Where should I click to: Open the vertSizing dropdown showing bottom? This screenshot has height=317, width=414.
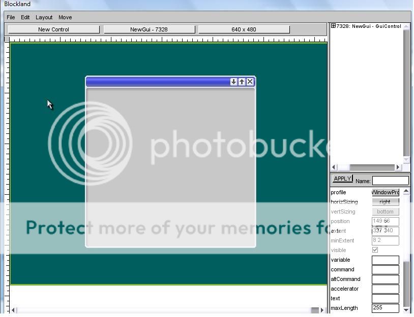click(385, 212)
